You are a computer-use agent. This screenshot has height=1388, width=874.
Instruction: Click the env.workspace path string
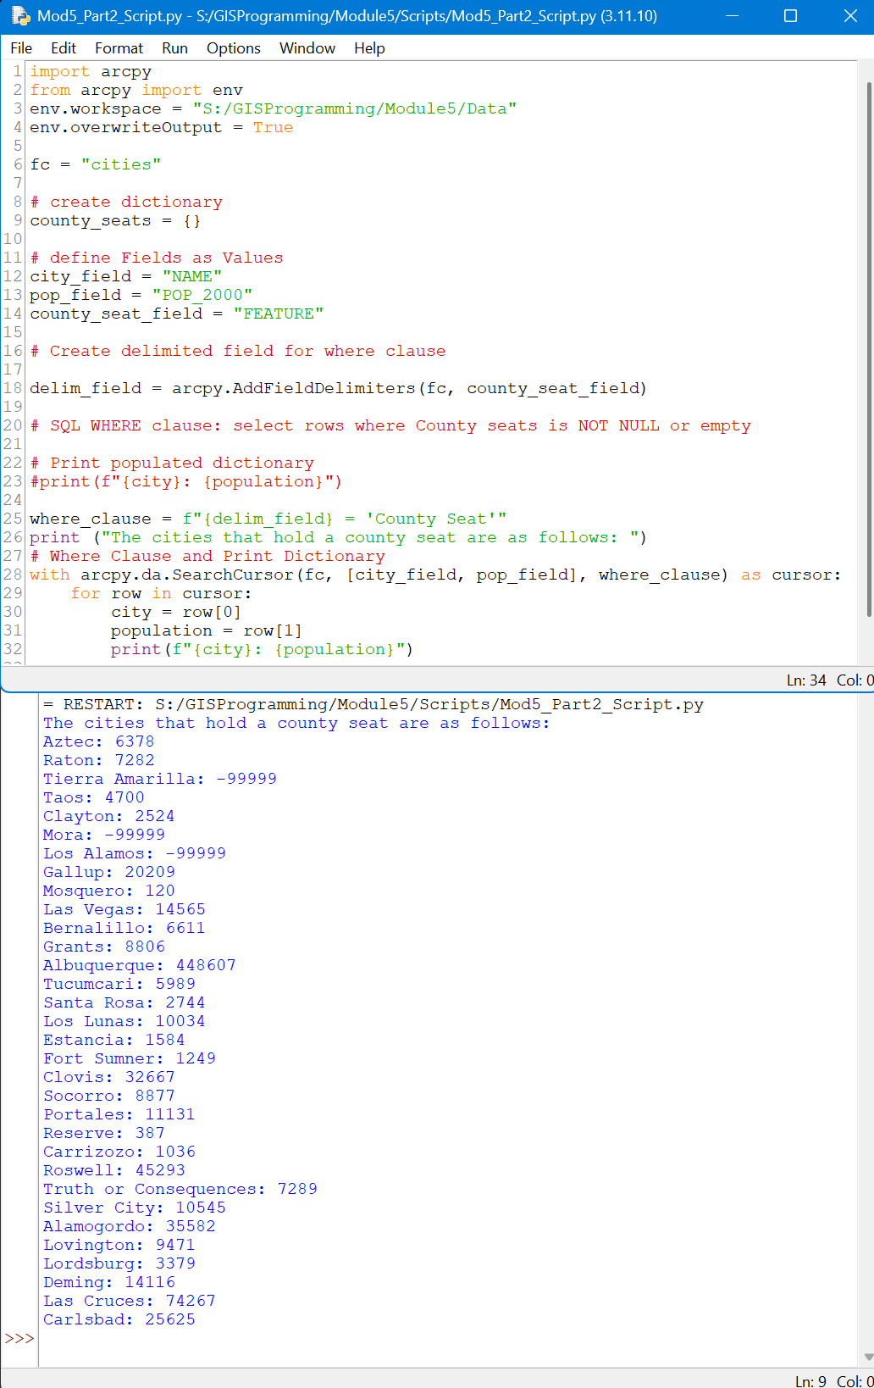click(354, 108)
